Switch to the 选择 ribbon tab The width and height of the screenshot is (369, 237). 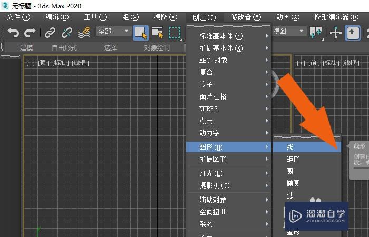(x=111, y=48)
